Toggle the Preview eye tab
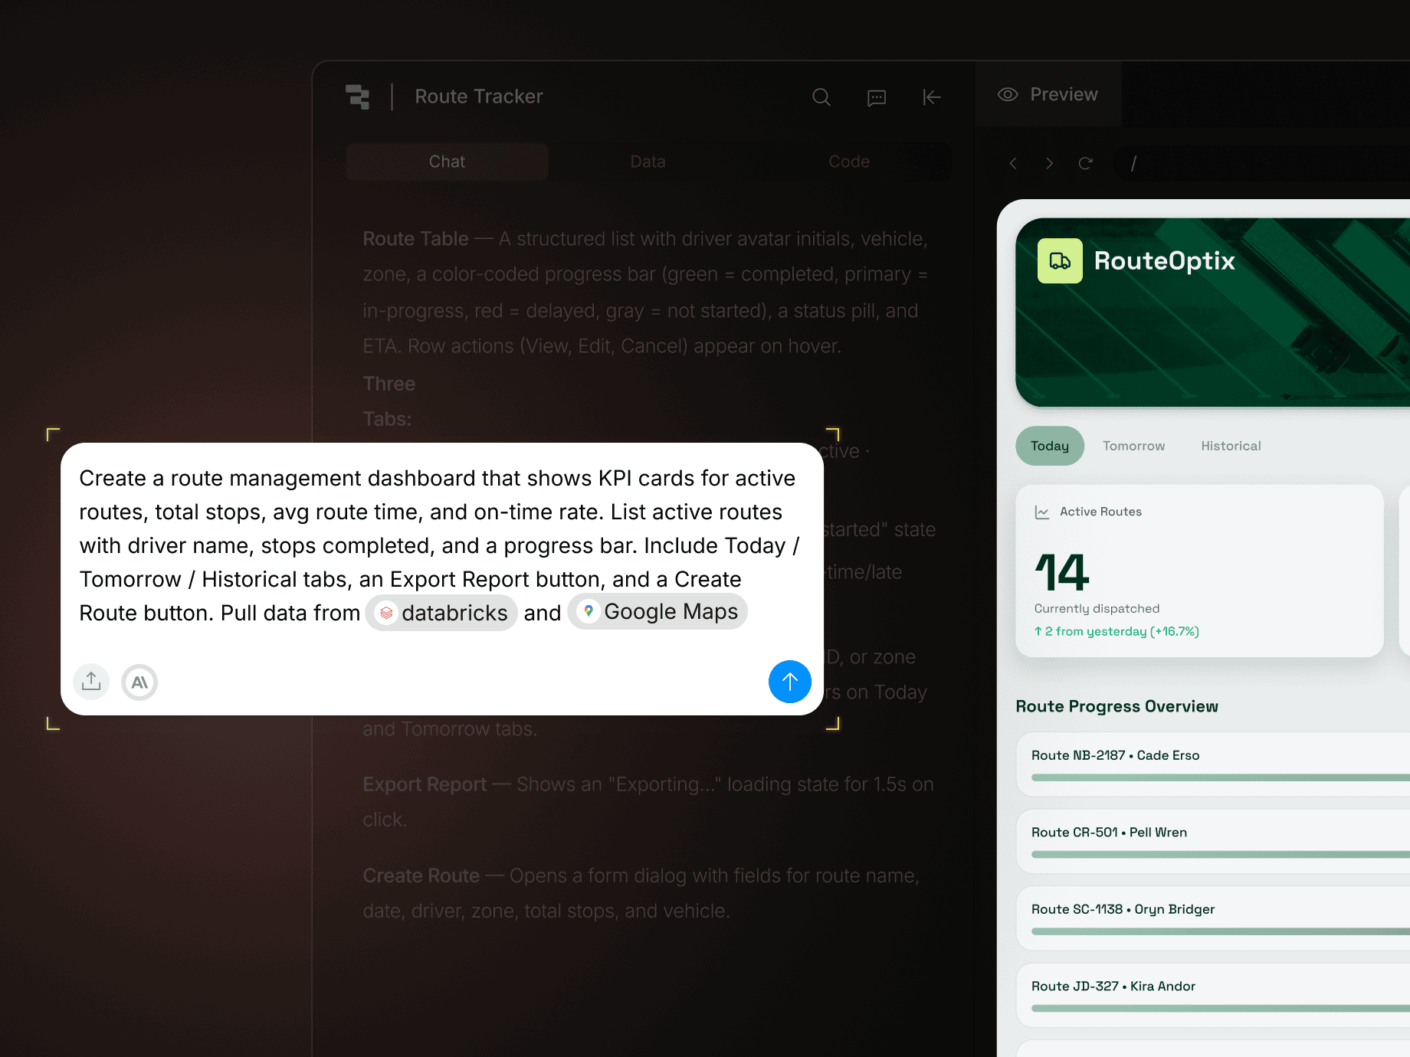 click(1048, 94)
